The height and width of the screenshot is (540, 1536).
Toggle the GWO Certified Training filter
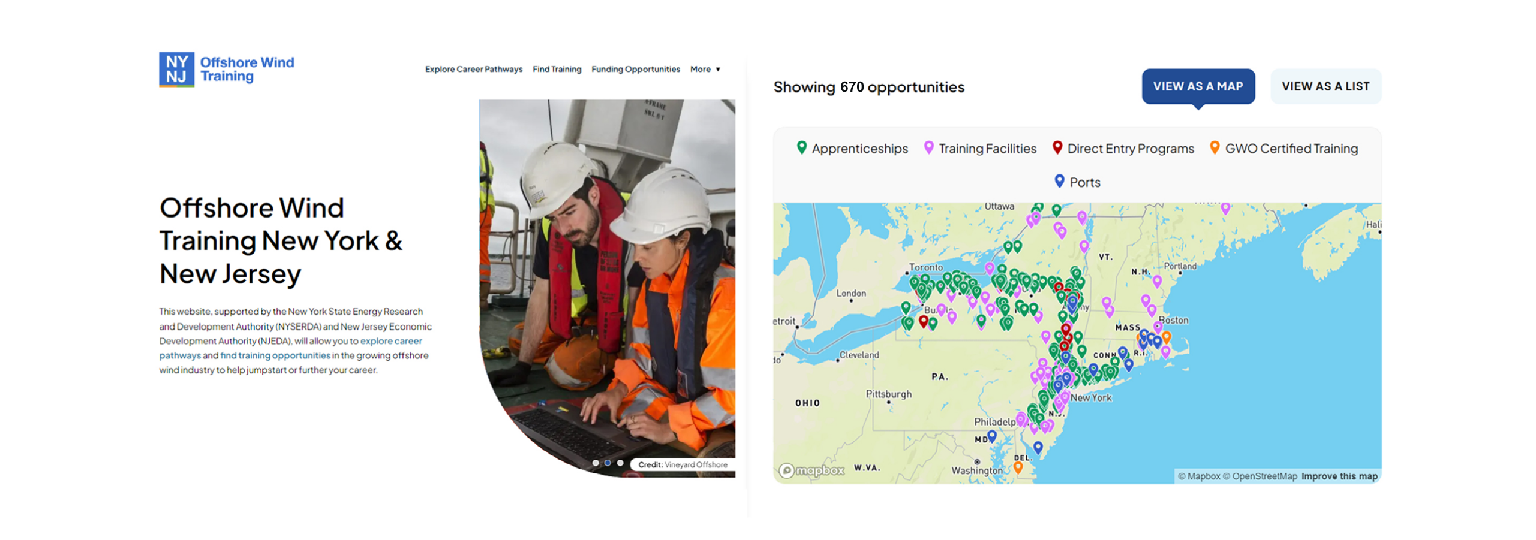pyautogui.click(x=1283, y=149)
